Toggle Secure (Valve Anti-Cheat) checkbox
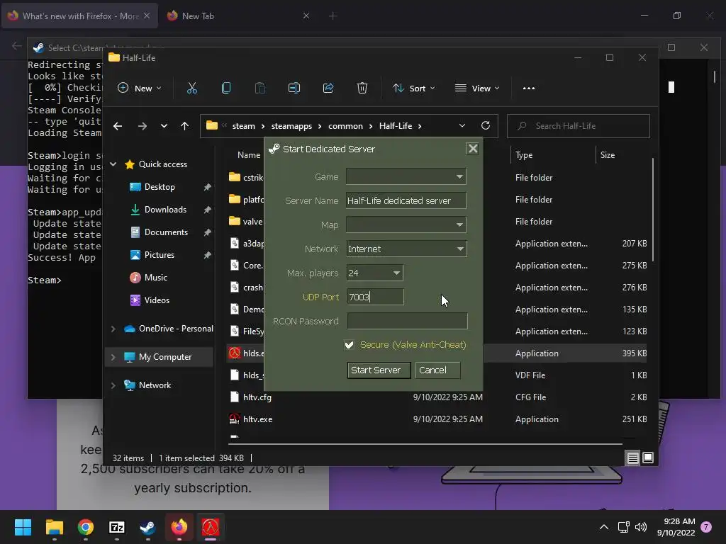Viewport: 726px width, 544px height. point(349,345)
